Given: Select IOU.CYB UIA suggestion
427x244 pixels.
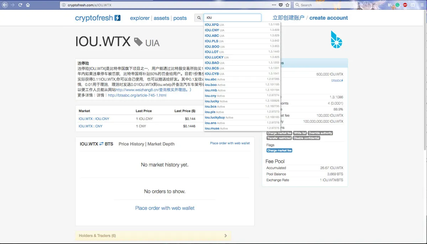Looking at the screenshot, I should (x=242, y=74).
